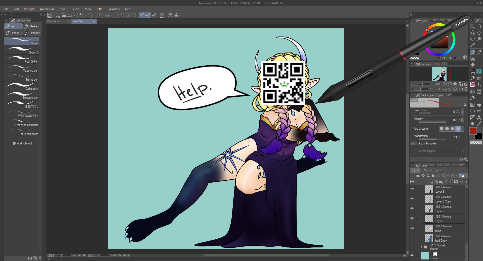Screen dimensions: 483x261
Task: Show the bod Copy layer
Action: tap(412, 238)
